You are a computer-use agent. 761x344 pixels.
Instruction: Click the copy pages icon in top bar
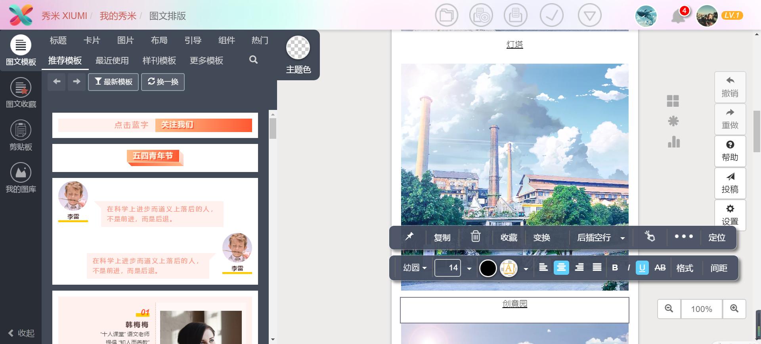click(515, 15)
